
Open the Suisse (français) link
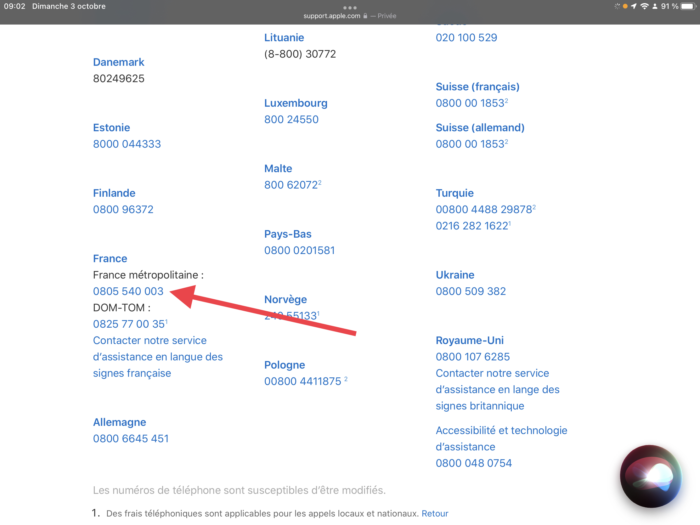(477, 86)
